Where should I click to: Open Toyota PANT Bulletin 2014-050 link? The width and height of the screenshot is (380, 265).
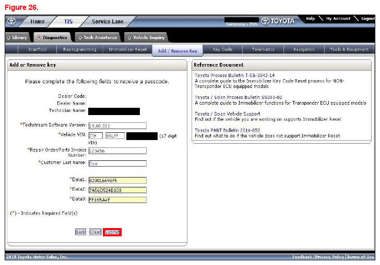[x=228, y=130]
